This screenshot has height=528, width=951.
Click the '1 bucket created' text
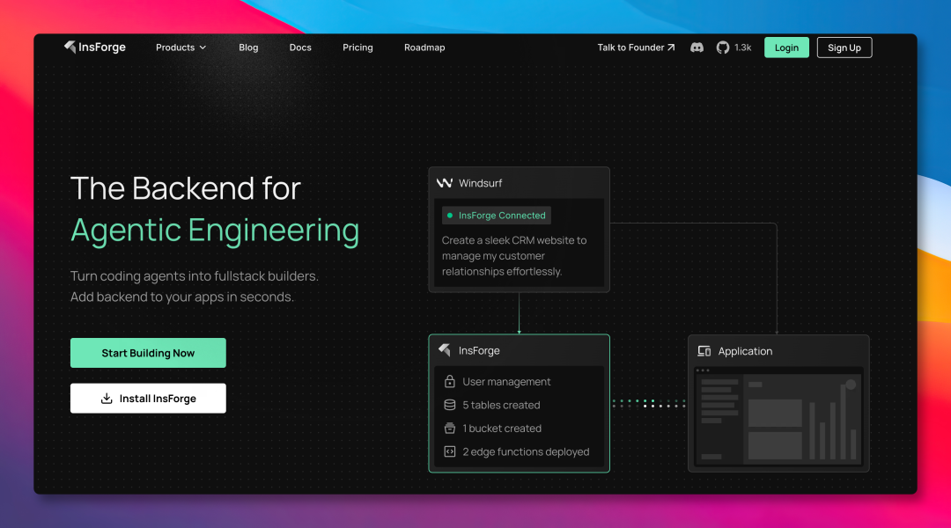[x=502, y=428]
